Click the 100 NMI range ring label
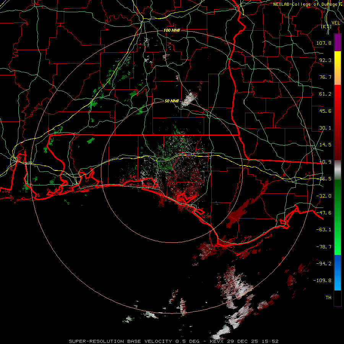Viewport: 344px width, 344px height. 172,30
